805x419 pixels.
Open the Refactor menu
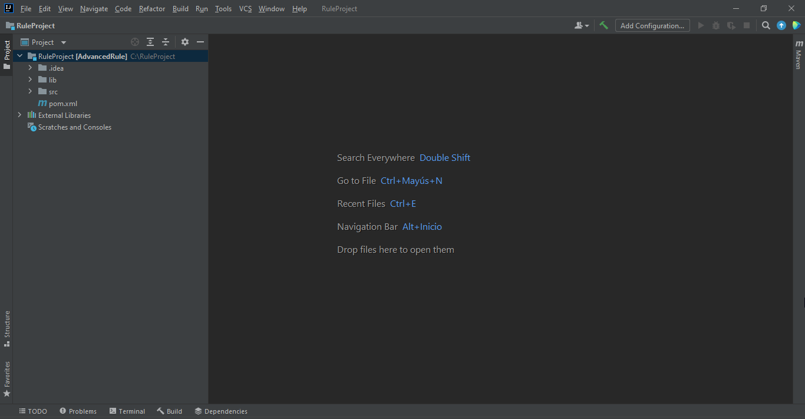point(151,9)
